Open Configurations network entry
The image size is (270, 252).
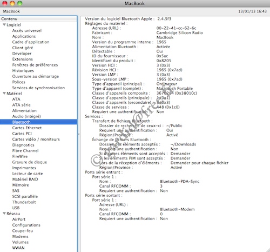(26, 225)
